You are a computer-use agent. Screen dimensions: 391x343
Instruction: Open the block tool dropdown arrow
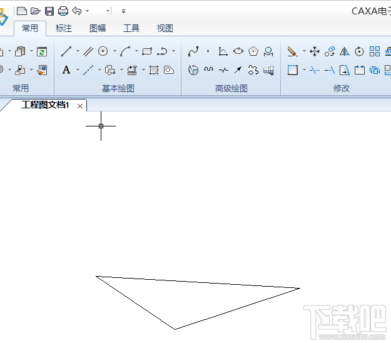[122, 70]
